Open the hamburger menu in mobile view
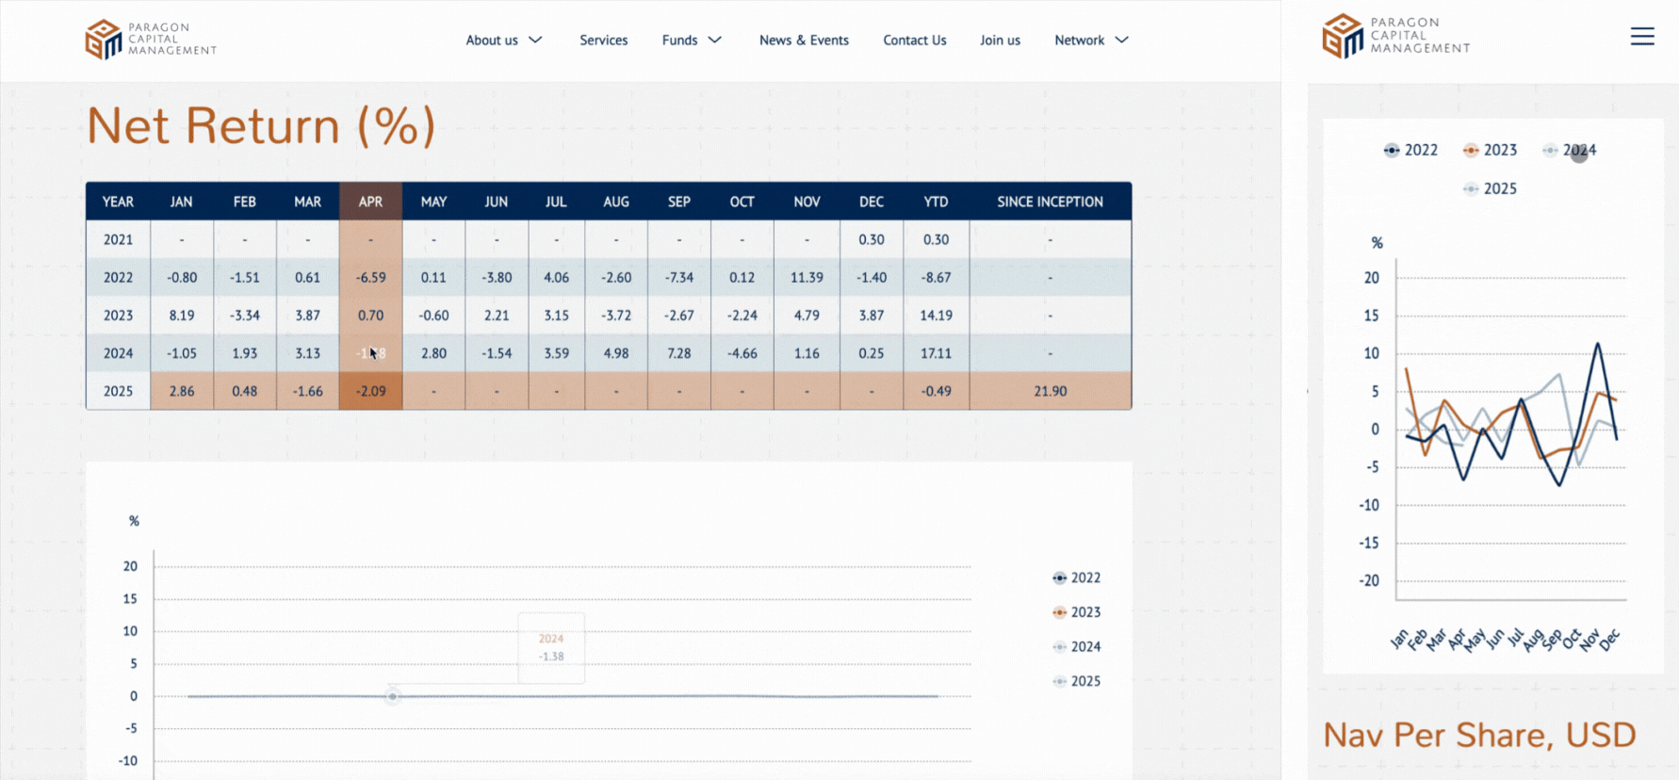This screenshot has width=1679, height=780. pyautogui.click(x=1642, y=37)
